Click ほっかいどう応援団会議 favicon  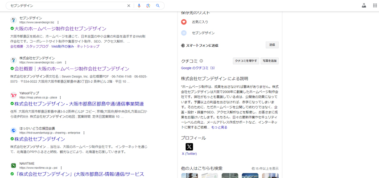pyautogui.click(x=13, y=130)
